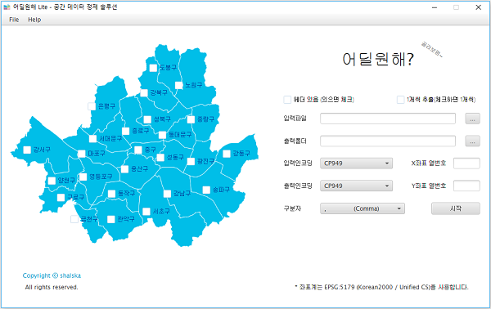Browse for 출력폴더 with the ... button
The image size is (491, 309).
click(472, 141)
